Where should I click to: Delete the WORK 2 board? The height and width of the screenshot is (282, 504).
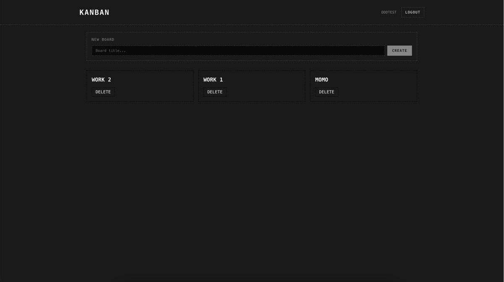click(103, 92)
